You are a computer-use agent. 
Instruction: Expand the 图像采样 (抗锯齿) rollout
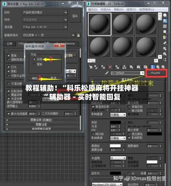(41, 120)
